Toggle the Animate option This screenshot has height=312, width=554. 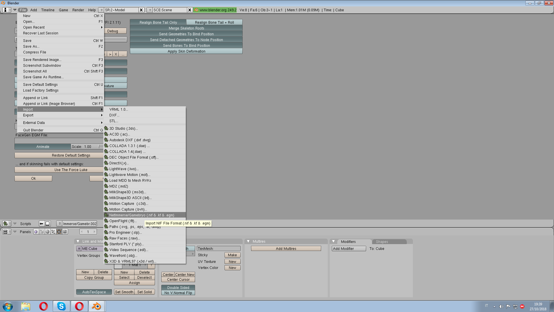(x=43, y=146)
